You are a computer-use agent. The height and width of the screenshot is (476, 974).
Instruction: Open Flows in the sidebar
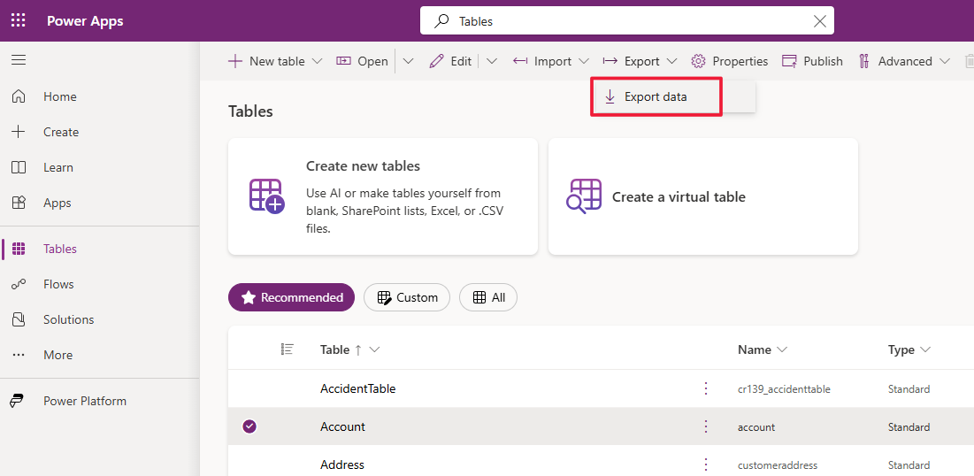pos(58,284)
